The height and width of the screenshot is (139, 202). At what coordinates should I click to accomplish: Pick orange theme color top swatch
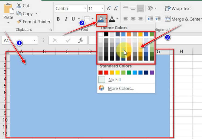pos(129,34)
